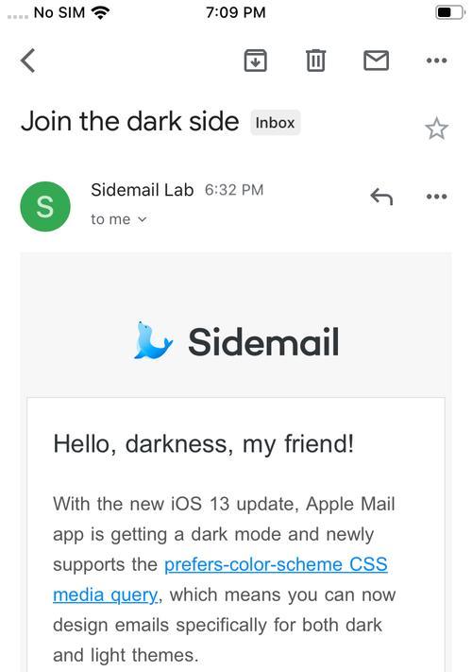Mark as unread with the envelope icon
The image size is (472, 672).
click(376, 60)
